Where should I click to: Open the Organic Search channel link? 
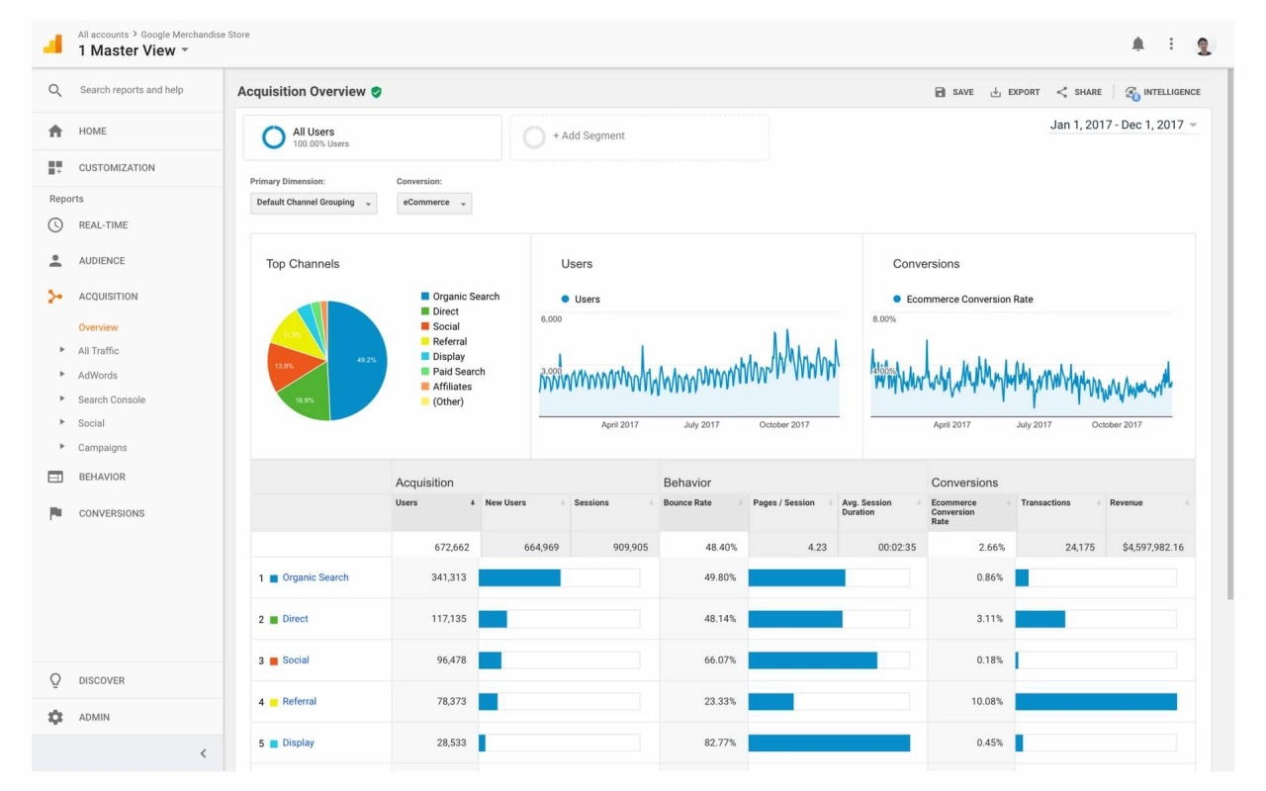pyautogui.click(x=316, y=577)
